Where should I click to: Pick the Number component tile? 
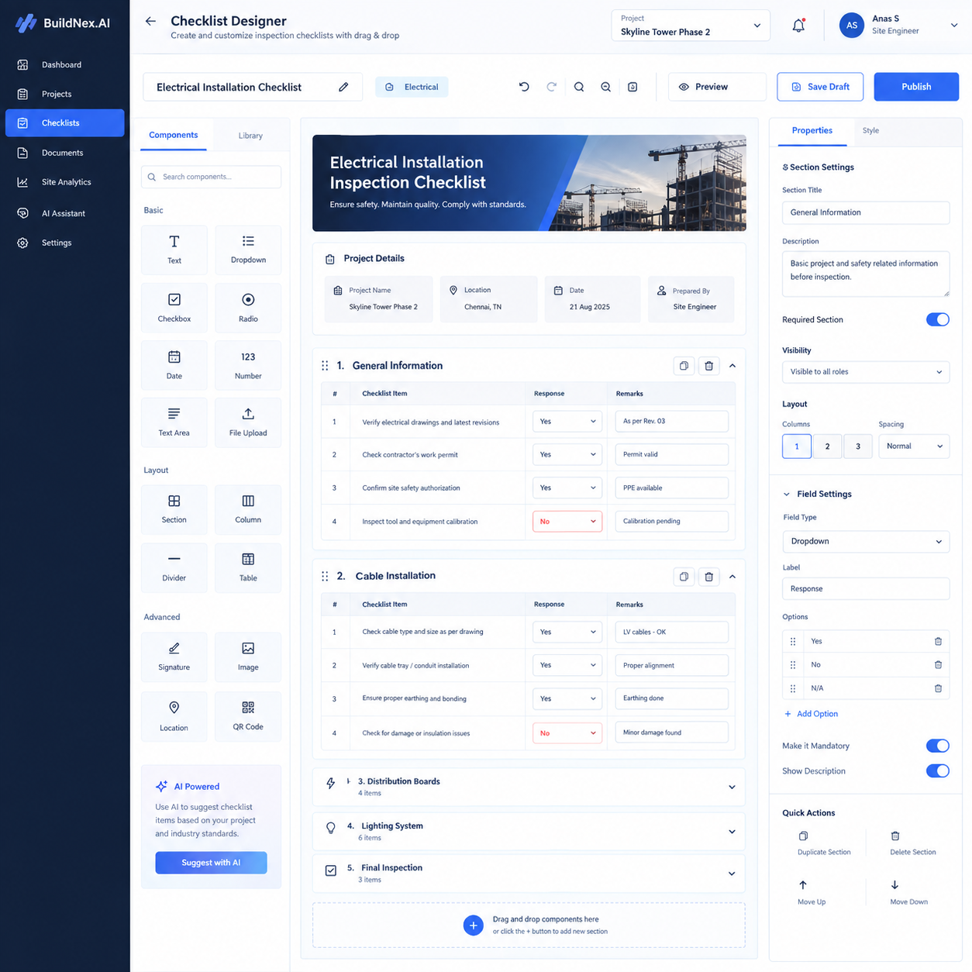248,365
